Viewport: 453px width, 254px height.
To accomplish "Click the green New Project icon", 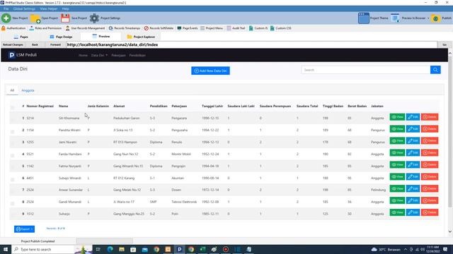I will [6, 18].
